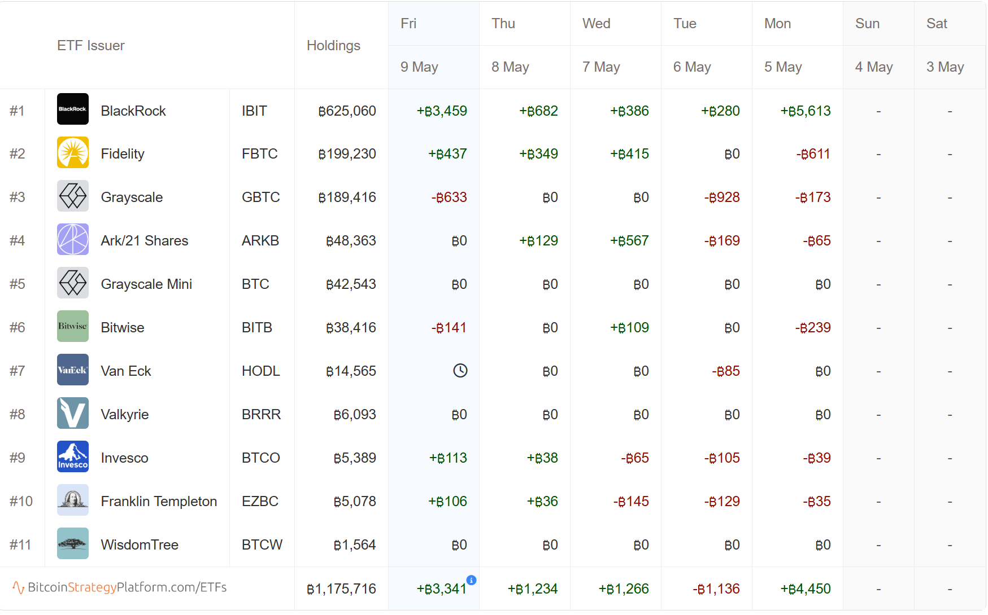Click the Bitwise green logo
The height and width of the screenshot is (615, 988).
pos(72,326)
